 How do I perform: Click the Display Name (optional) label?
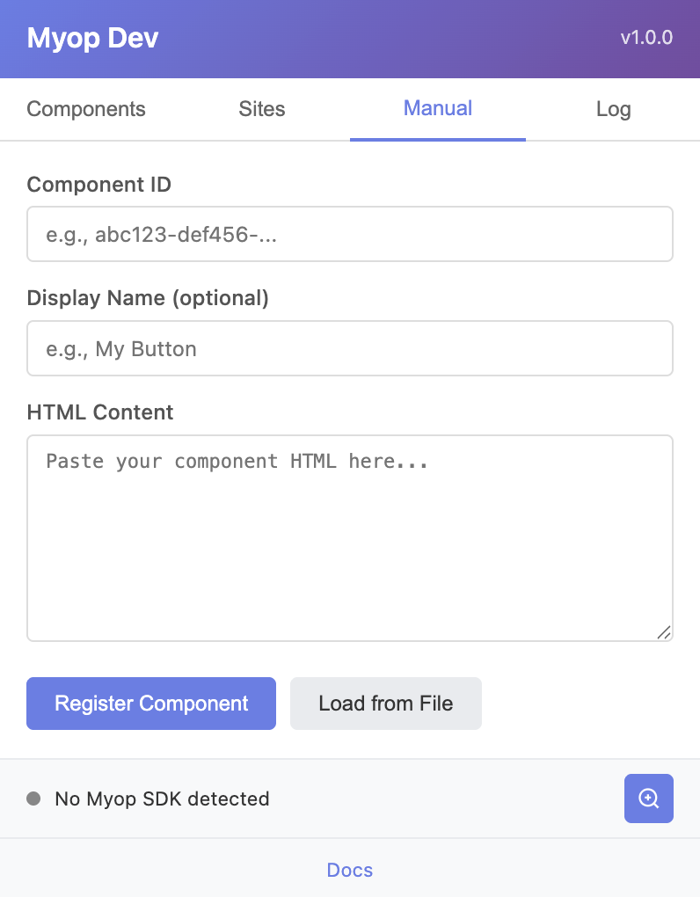[149, 298]
